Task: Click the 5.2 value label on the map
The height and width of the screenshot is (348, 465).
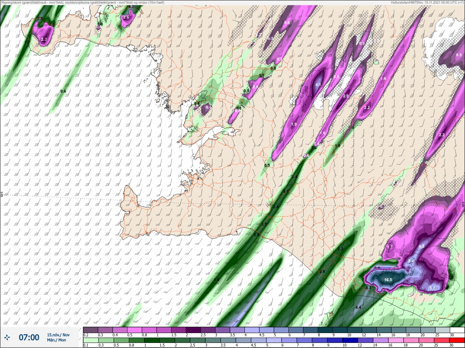Action: (x=432, y=288)
